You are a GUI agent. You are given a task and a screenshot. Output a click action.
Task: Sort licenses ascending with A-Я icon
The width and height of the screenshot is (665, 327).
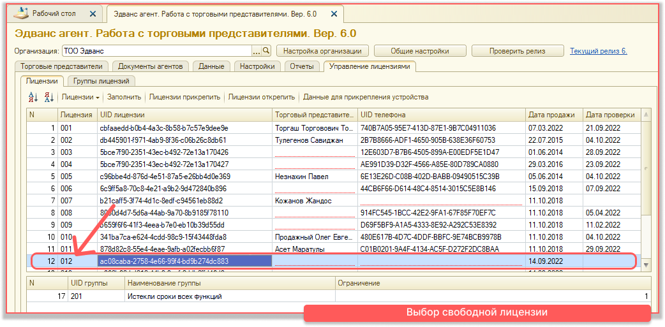pos(33,97)
